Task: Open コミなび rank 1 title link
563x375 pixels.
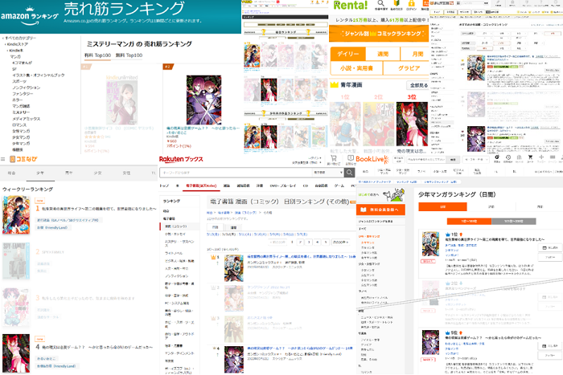Action: point(99,209)
